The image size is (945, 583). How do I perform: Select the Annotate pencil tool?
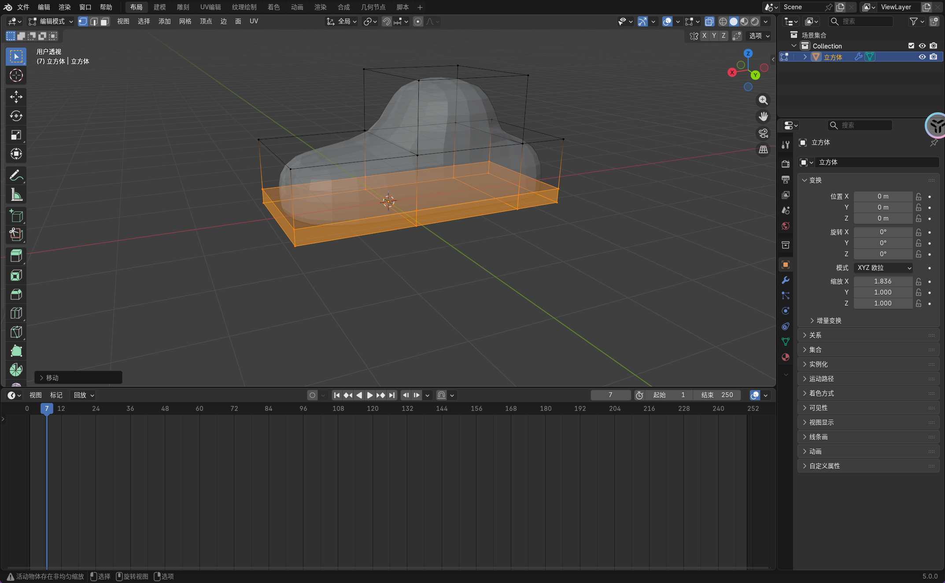pos(16,176)
